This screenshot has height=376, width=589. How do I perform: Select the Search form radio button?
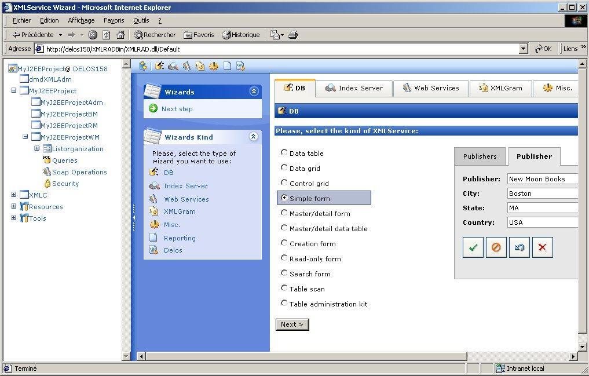[x=284, y=273]
